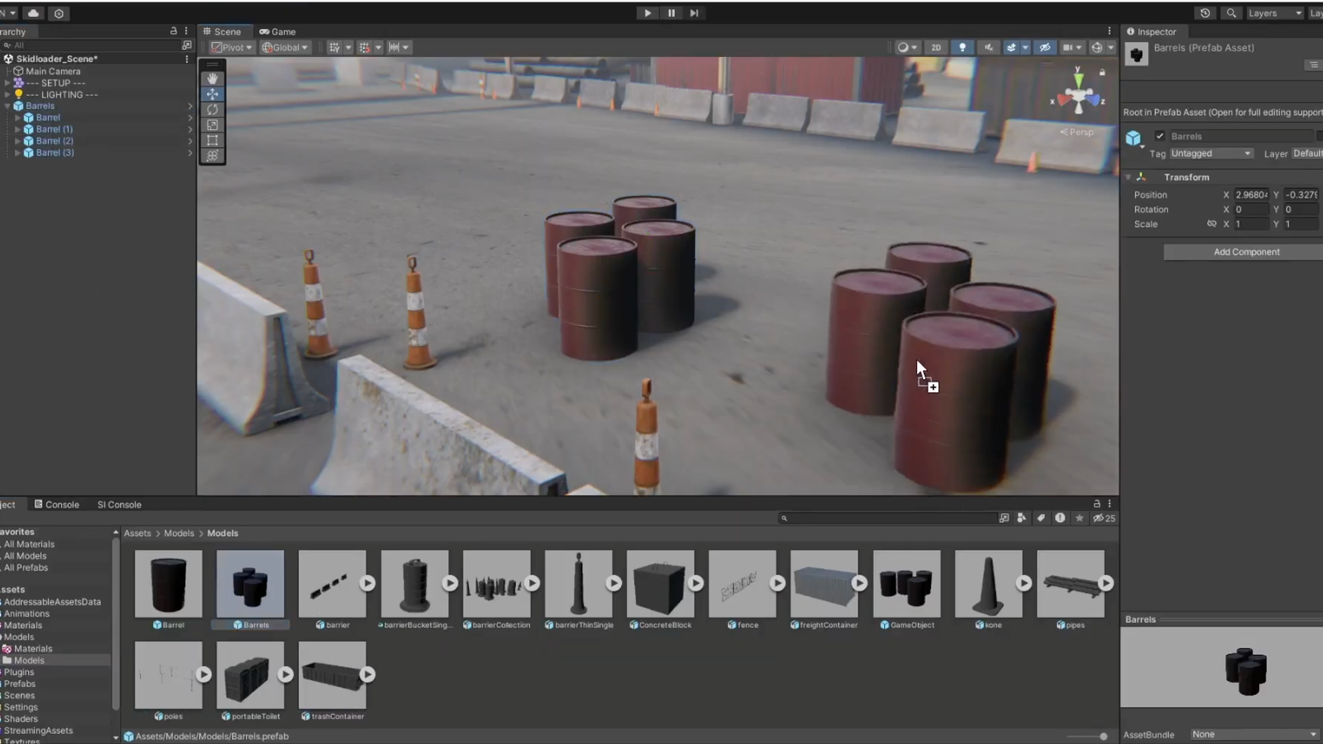Select the combined Transform tool
This screenshot has width=1323, height=744.
click(x=212, y=156)
